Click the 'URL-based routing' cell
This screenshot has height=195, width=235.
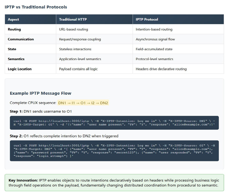74,29
